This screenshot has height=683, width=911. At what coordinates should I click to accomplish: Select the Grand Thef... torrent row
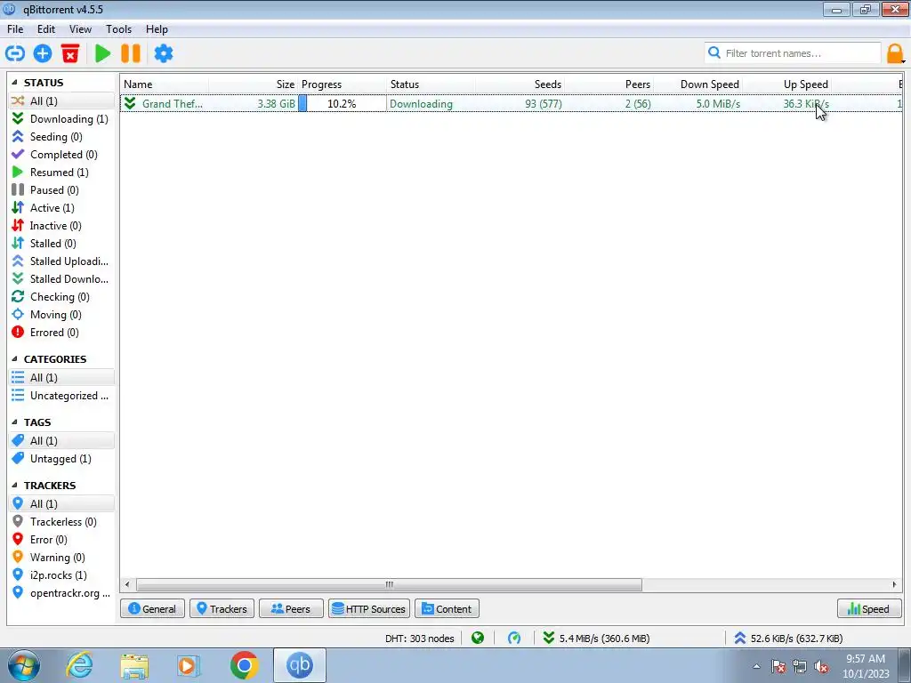[512, 103]
